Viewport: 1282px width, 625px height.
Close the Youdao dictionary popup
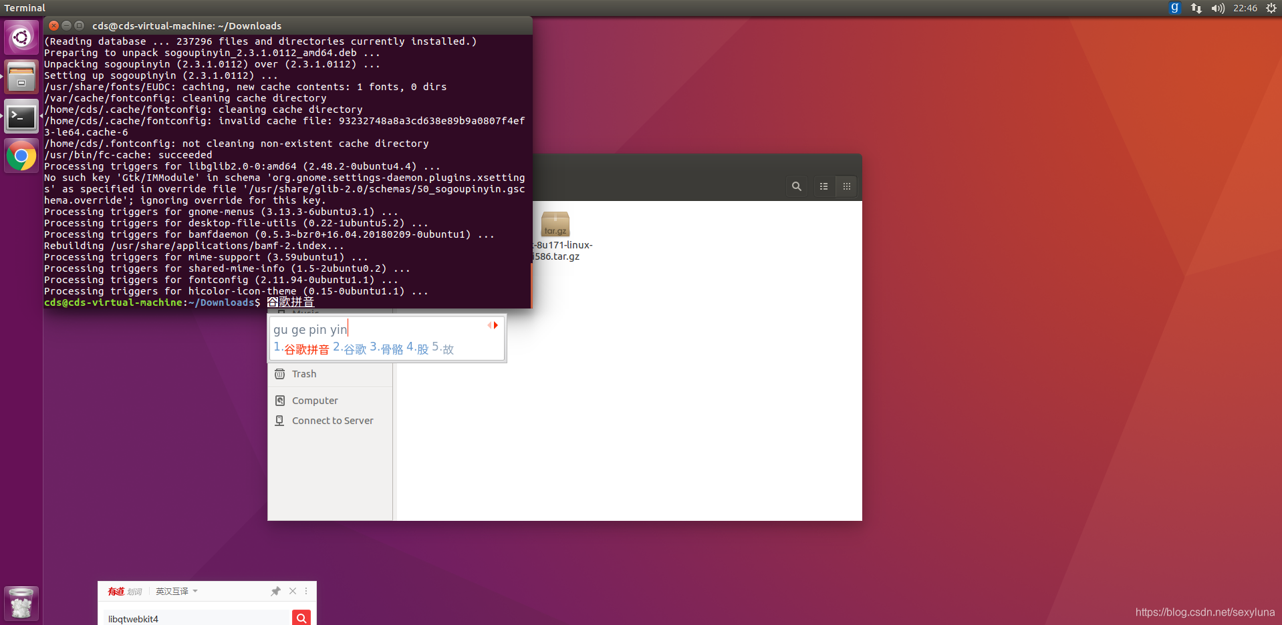[293, 591]
